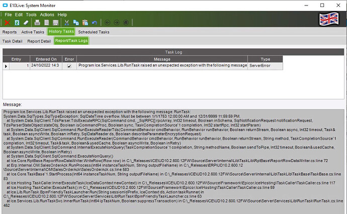347x214 pixels.
Task: Sort by the Type column header
Action: (265, 59)
